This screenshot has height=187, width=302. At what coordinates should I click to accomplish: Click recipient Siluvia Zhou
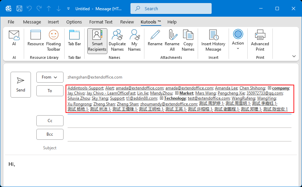78,98
